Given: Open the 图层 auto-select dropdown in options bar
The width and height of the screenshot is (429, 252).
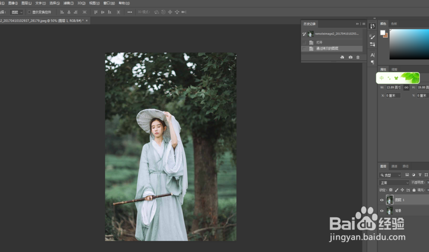Looking at the screenshot, I should pos(16,12).
